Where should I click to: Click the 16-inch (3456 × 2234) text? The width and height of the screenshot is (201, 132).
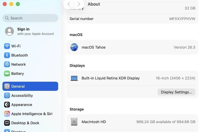(x=175, y=78)
